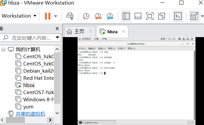This screenshot has width=204, height=125.
Task: Click the library scroll up arrow
Action: click(x=57, y=49)
